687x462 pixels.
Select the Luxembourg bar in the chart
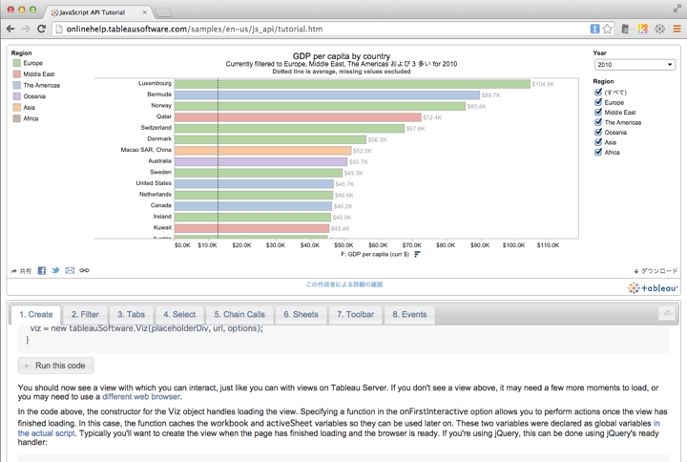pos(352,84)
